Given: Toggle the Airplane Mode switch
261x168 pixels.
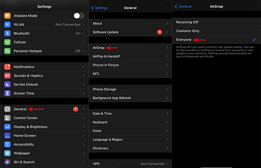Looking at the screenshot, I should (x=79, y=16).
